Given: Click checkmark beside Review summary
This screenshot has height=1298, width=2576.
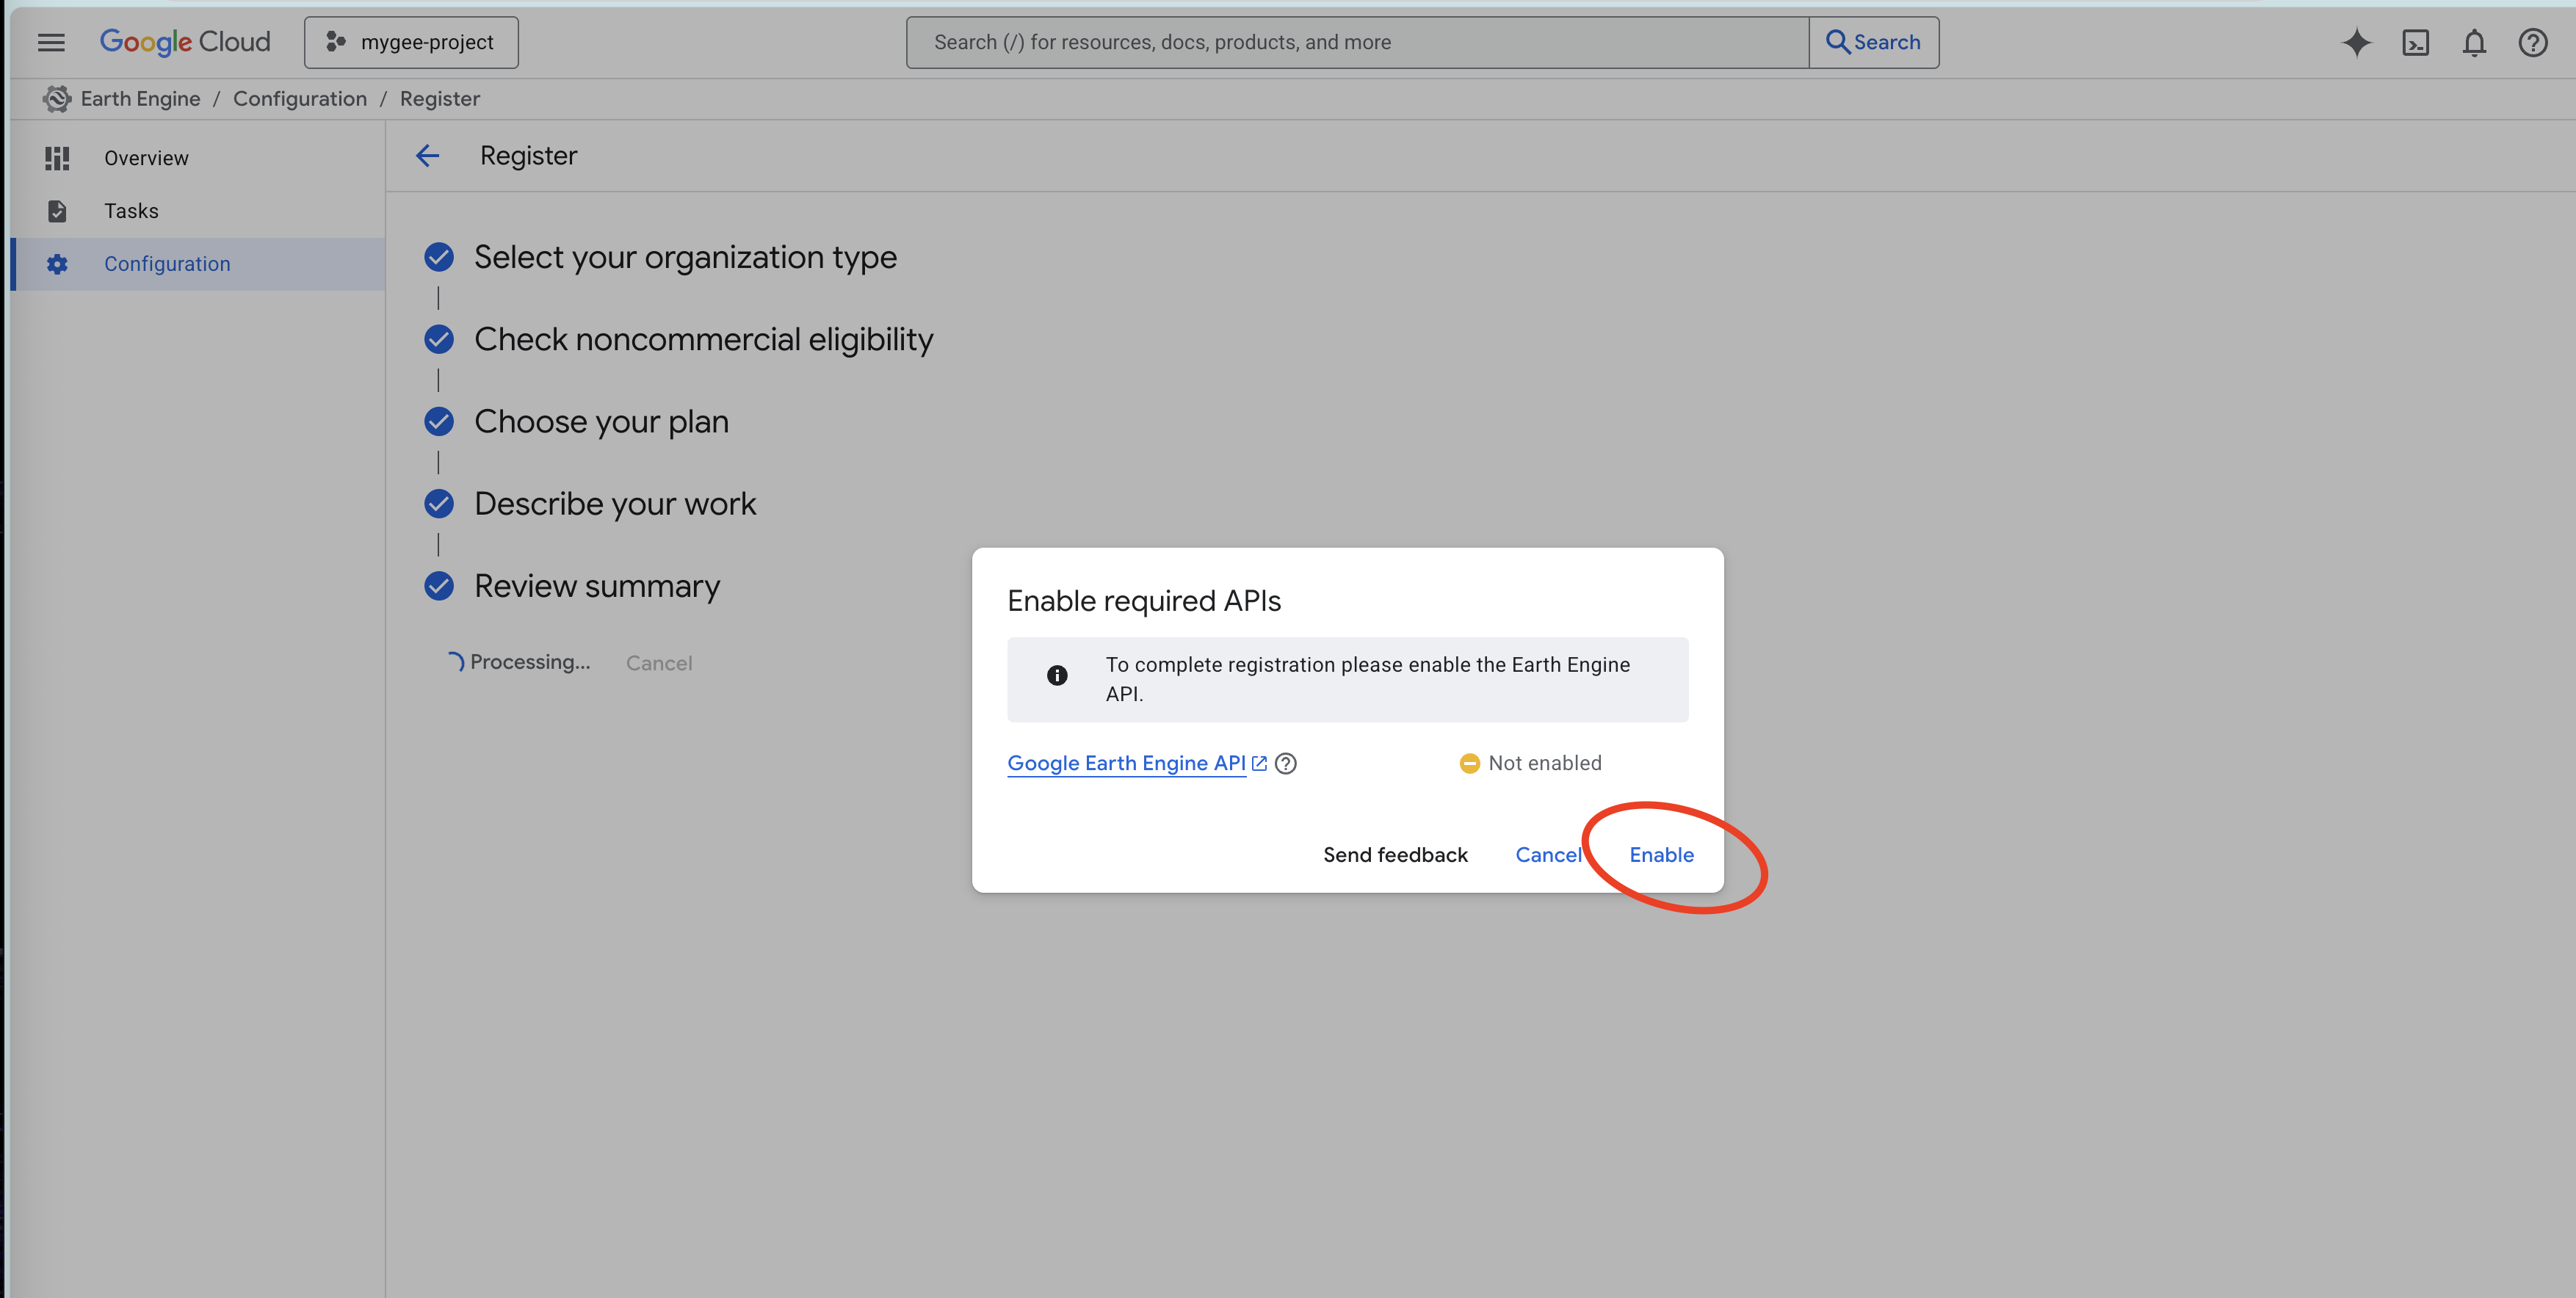Looking at the screenshot, I should coord(439,586).
